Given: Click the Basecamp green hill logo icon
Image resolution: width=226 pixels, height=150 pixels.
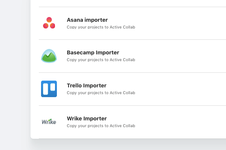Looking at the screenshot, I should click(49, 56).
